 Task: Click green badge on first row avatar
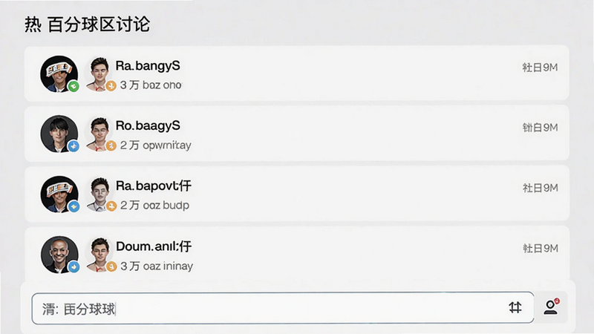tap(74, 86)
